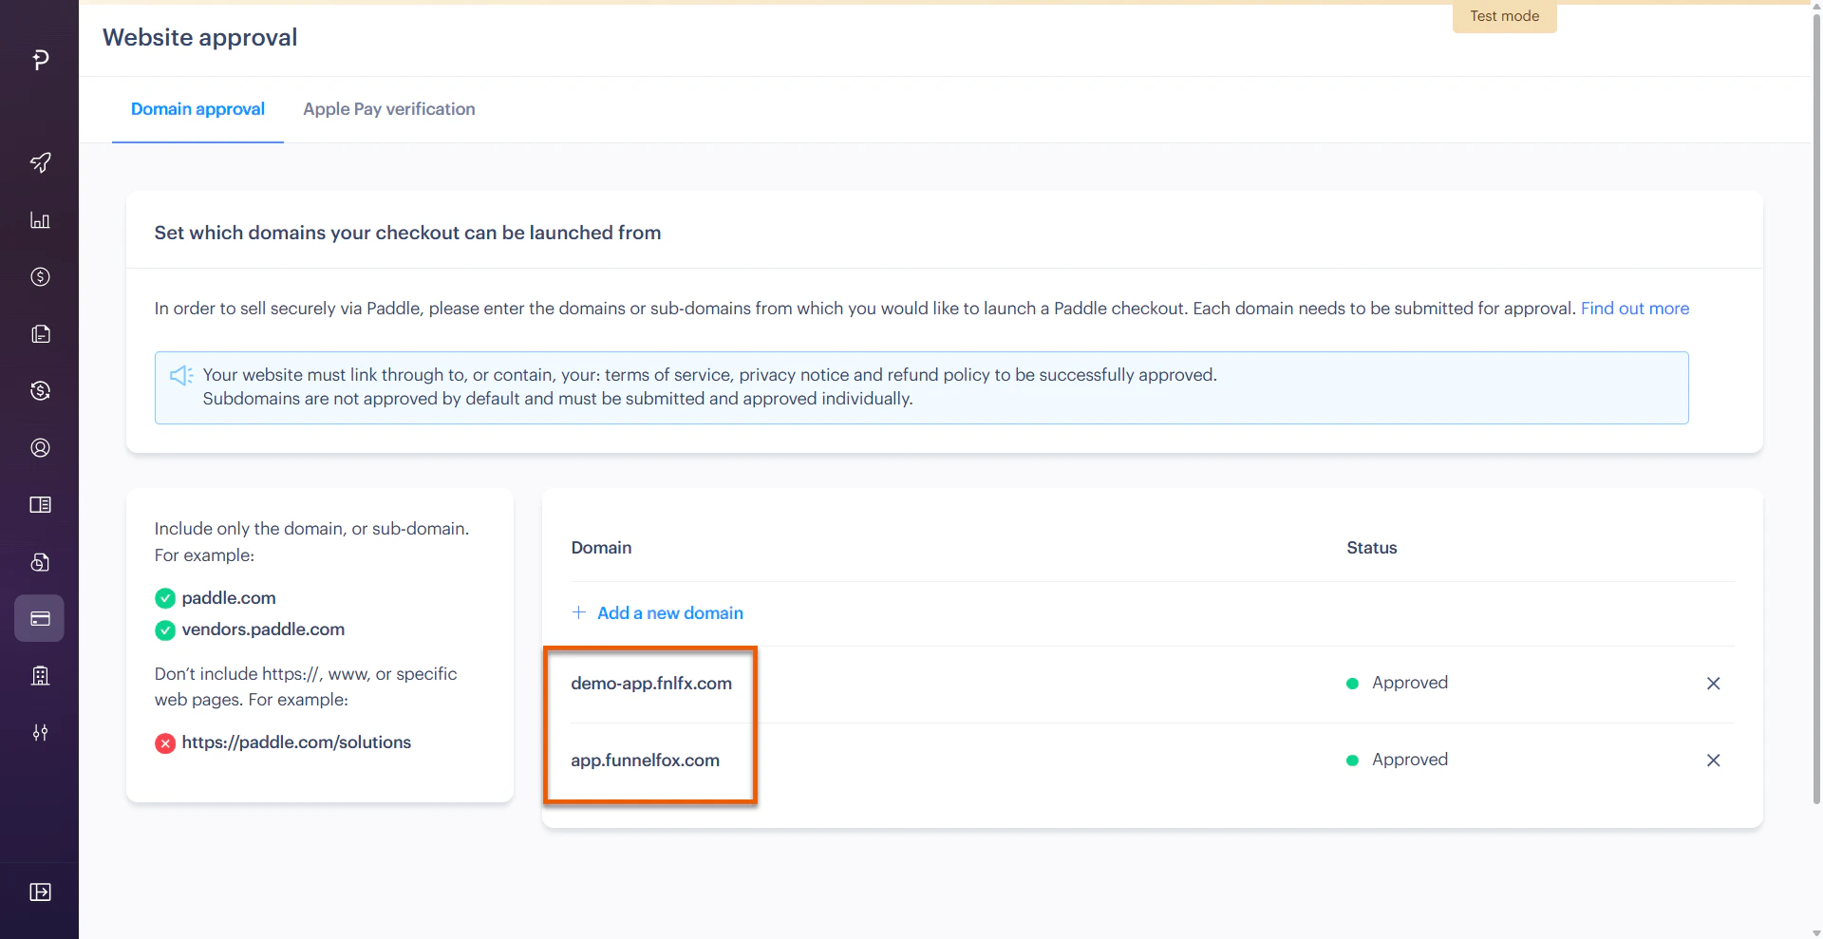The width and height of the screenshot is (1823, 939).
Task: Click the plus icon beside Add a new domain
Action: 578,612
